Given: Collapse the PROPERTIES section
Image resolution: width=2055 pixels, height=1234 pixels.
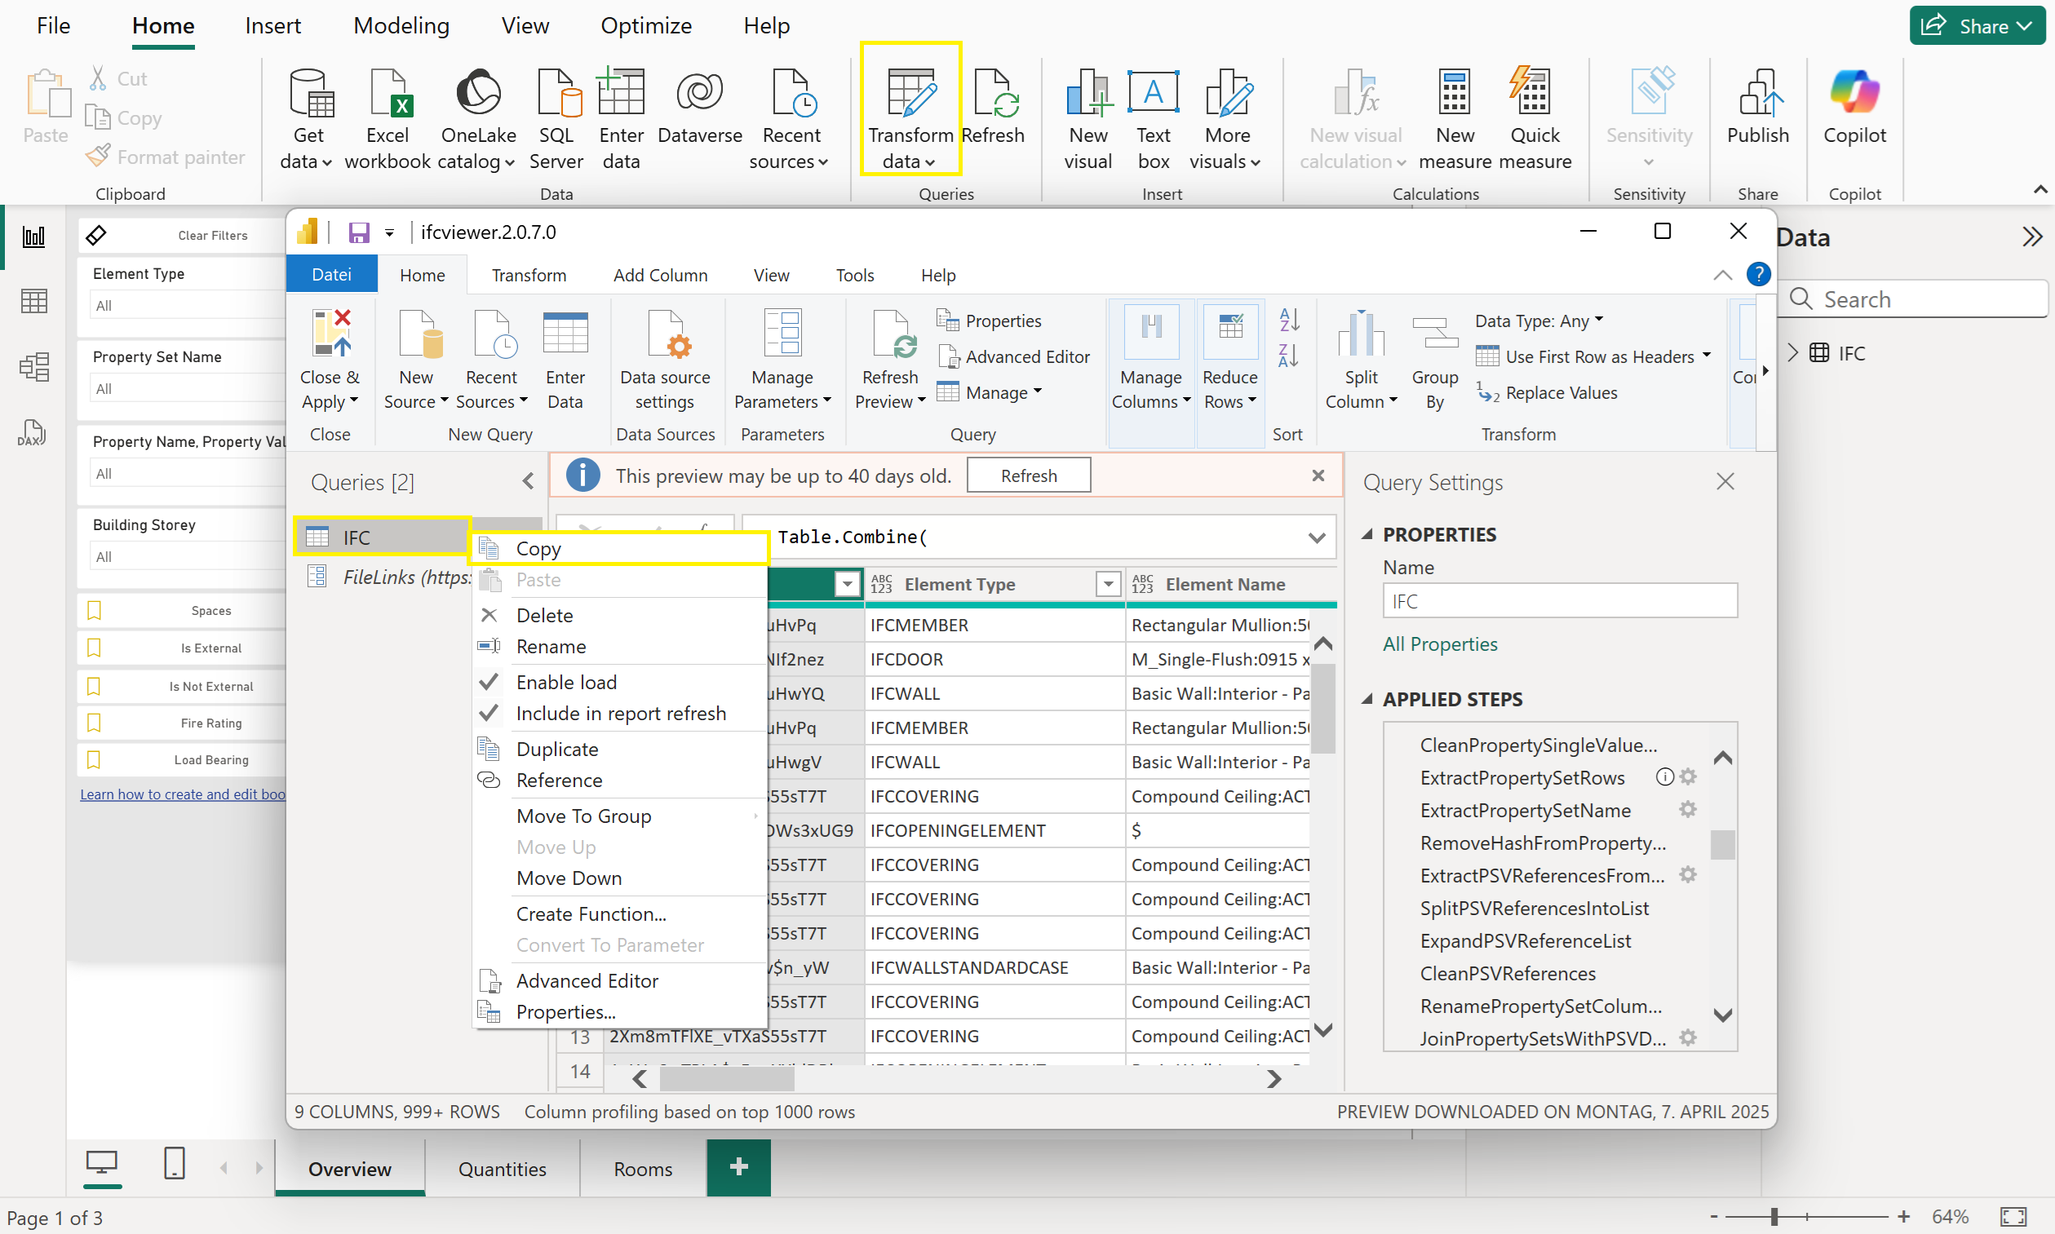Looking at the screenshot, I should 1366,535.
